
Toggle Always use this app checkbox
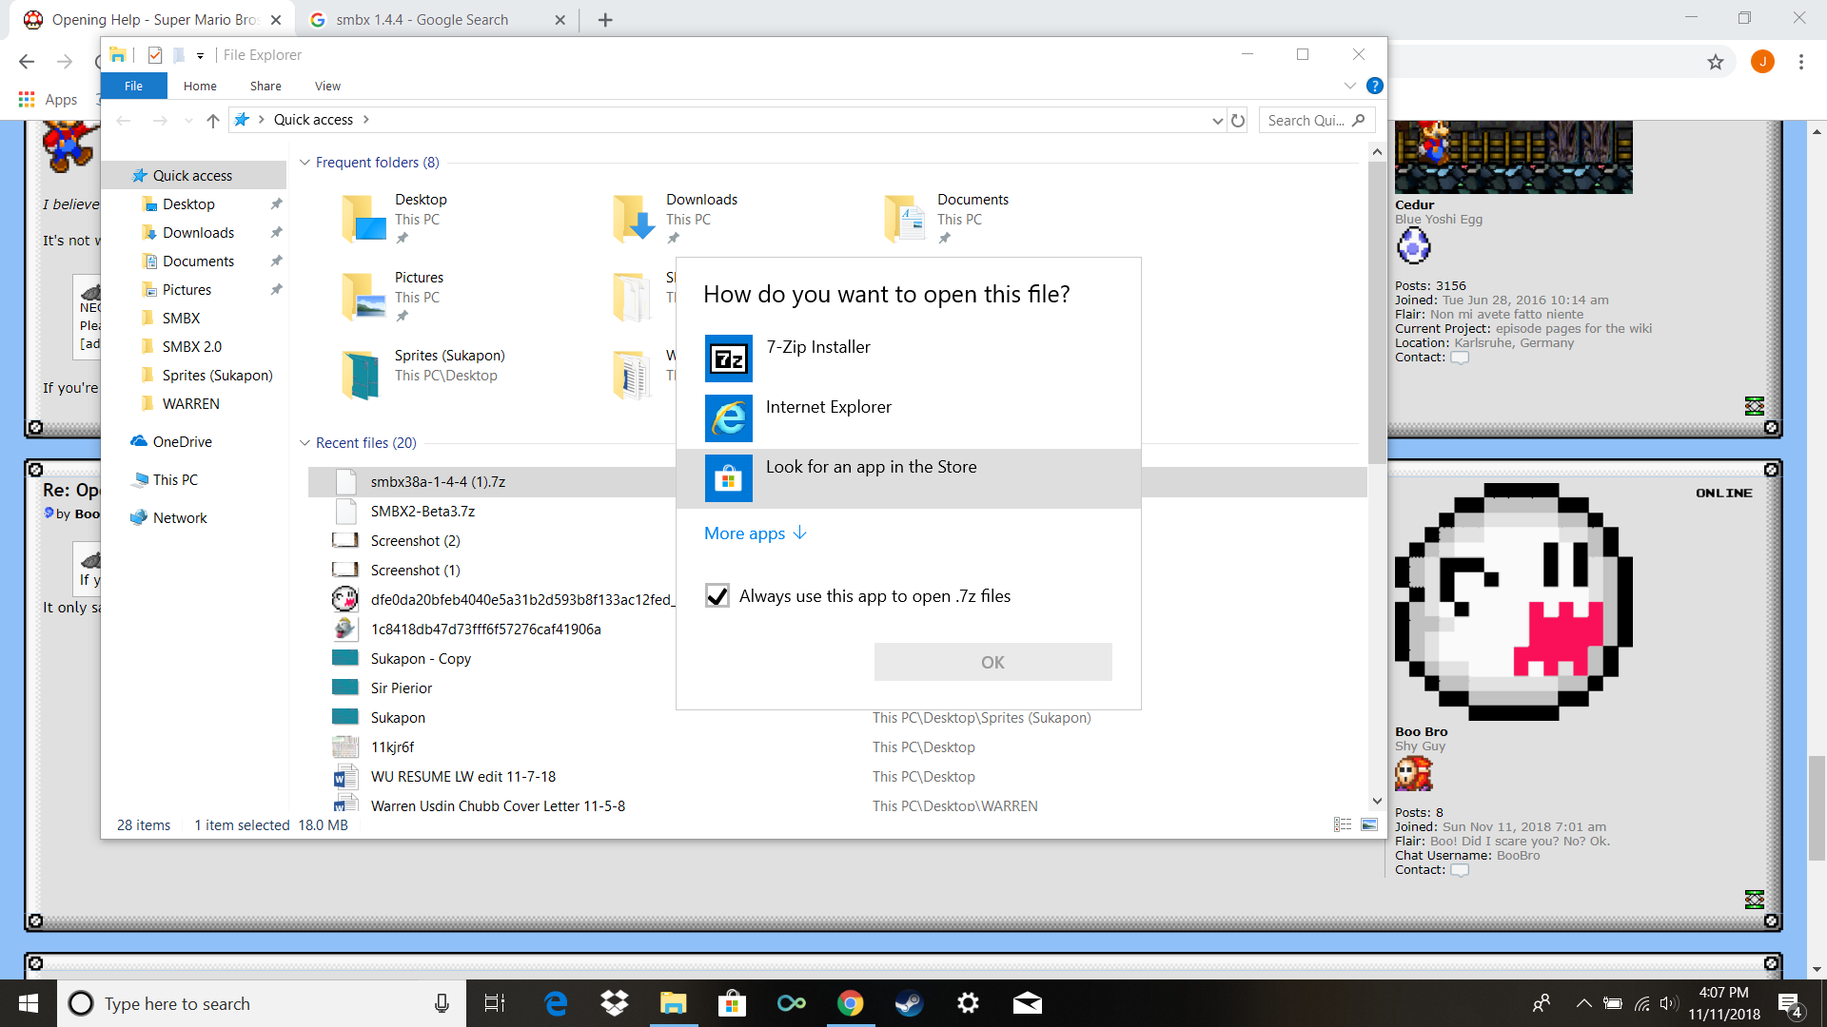(x=717, y=596)
